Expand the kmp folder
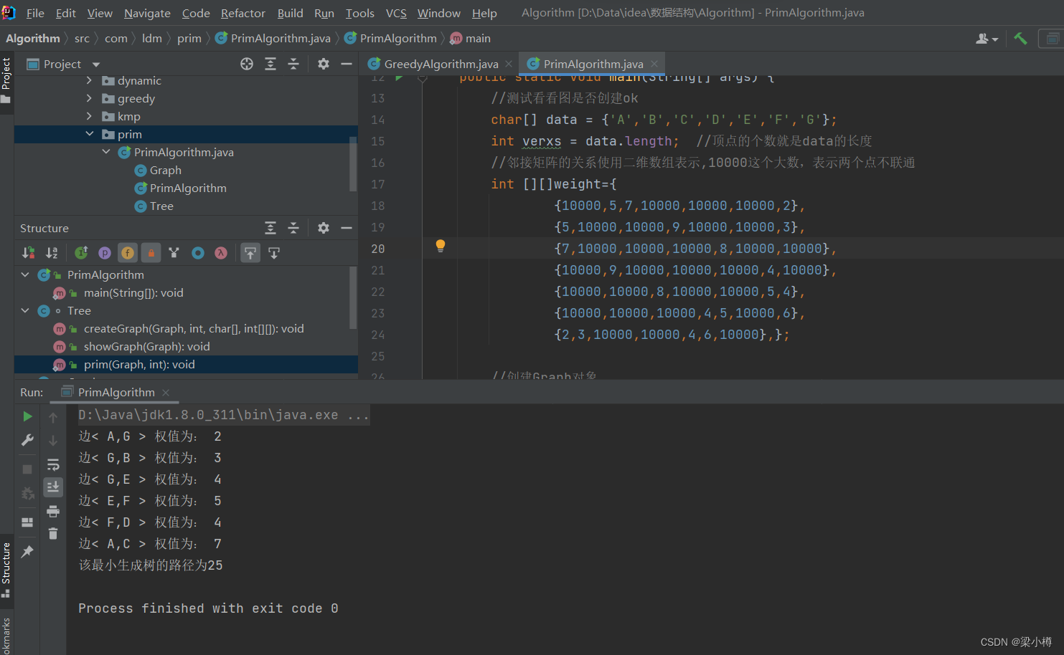The image size is (1064, 655). (89, 116)
